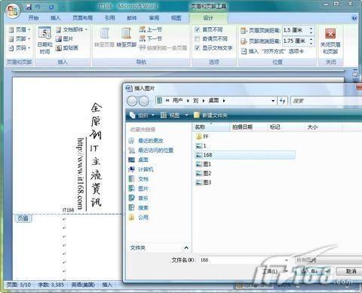362x293 pixels.
Task: Open 计算机 computer in favorites links
Action: 141,169
